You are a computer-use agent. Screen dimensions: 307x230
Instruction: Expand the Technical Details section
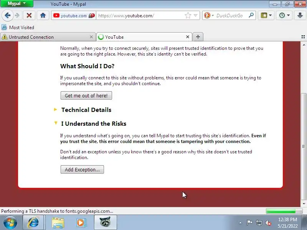click(83, 110)
